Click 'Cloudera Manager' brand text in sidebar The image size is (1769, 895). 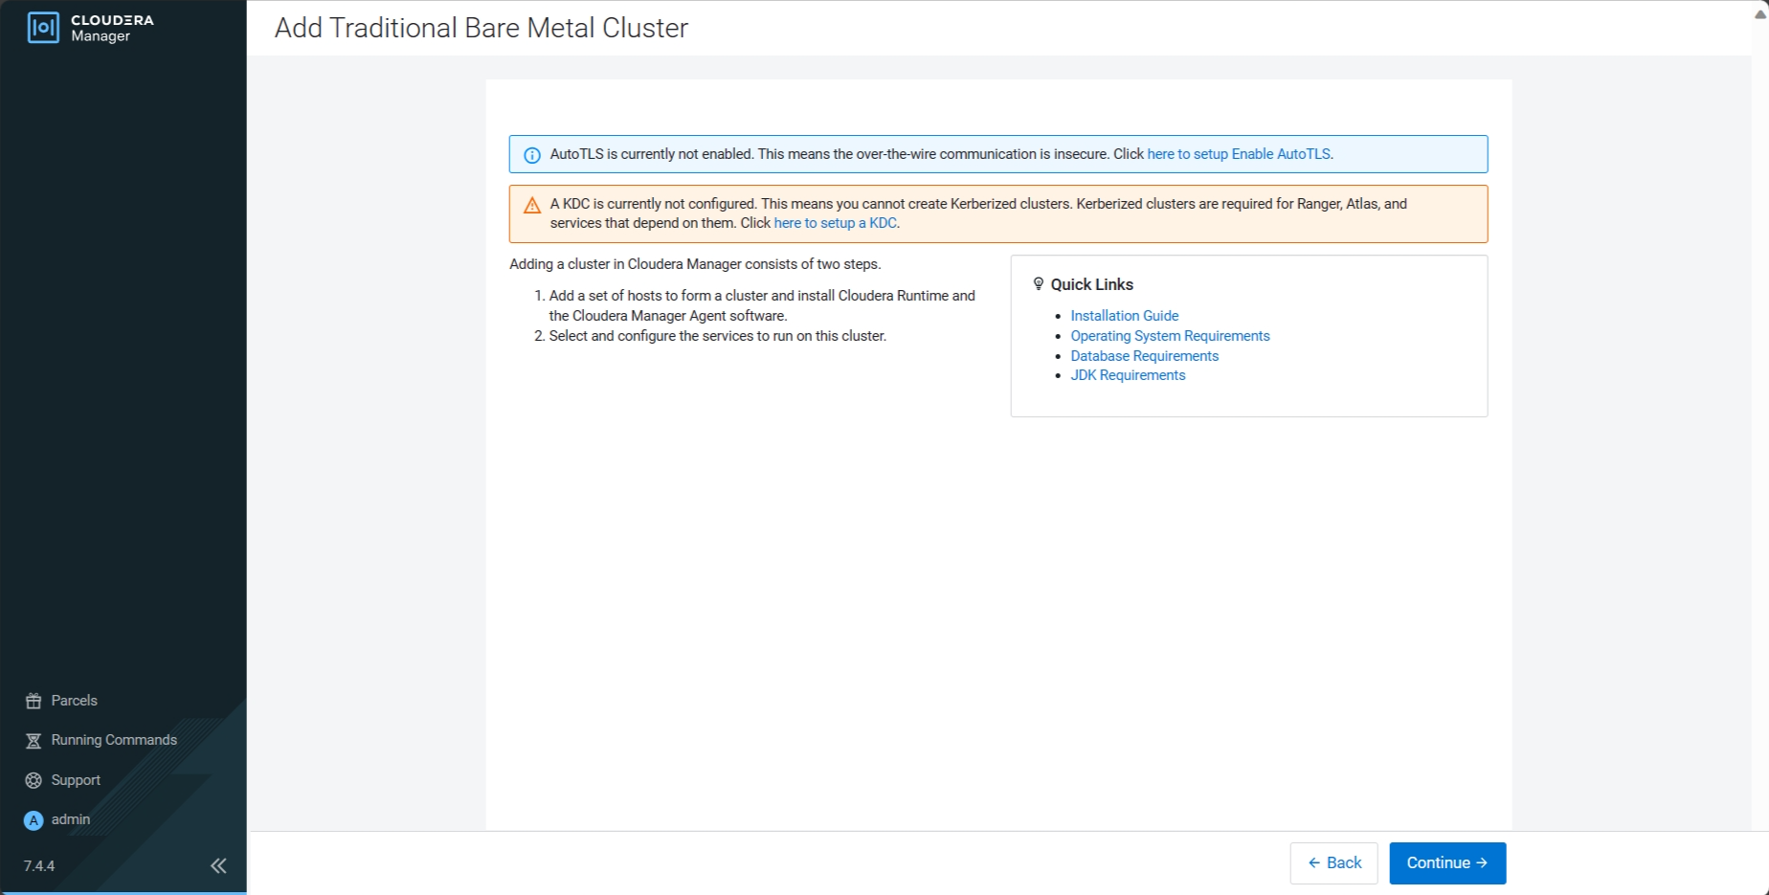point(112,28)
